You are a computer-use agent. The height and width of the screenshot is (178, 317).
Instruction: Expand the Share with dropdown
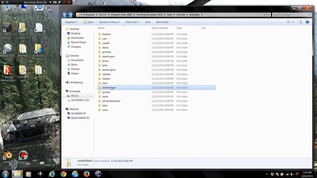click(x=132, y=22)
